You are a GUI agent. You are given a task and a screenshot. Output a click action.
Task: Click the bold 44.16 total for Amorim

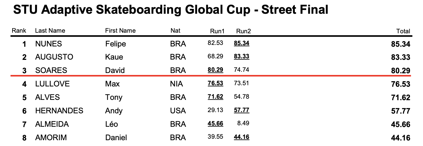pos(400,138)
